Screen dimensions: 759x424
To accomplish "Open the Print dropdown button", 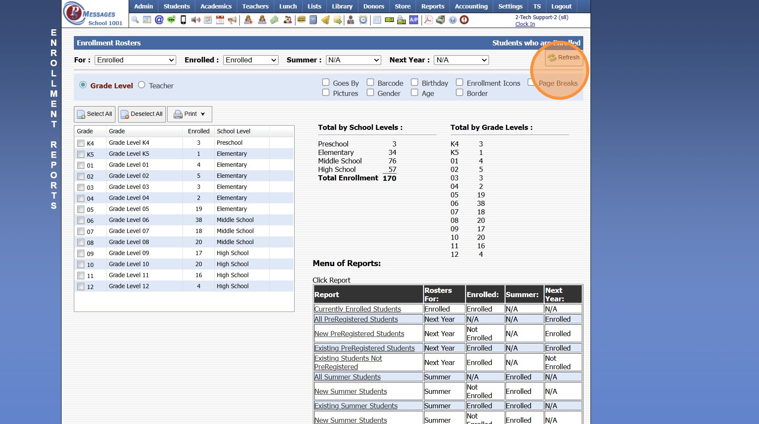I will pos(189,114).
